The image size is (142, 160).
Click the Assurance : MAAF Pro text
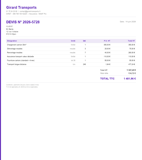(x=38, y=14)
